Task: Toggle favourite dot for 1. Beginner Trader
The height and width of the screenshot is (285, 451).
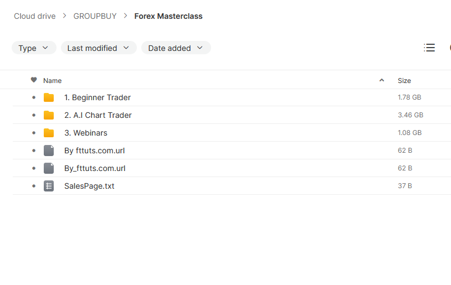Action: [34, 97]
